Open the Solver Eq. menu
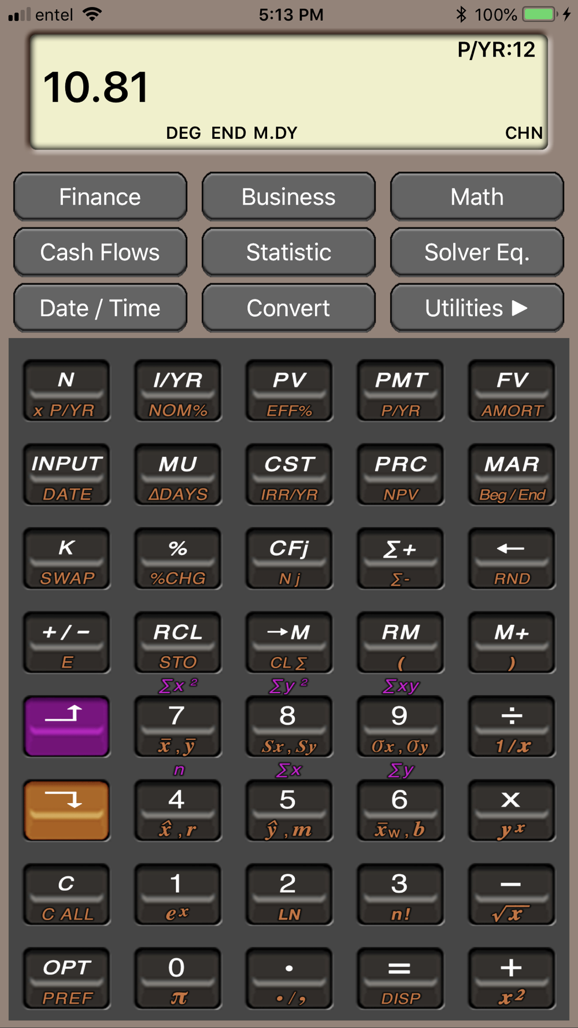Viewport: 578px width, 1028px height. [x=477, y=252]
